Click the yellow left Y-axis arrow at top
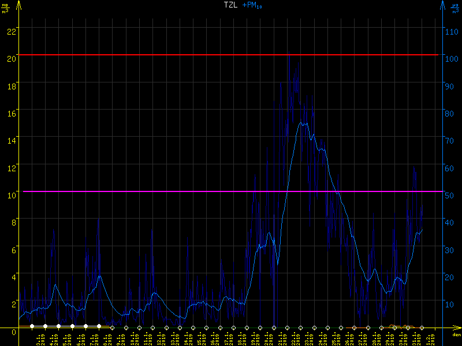 19,5
